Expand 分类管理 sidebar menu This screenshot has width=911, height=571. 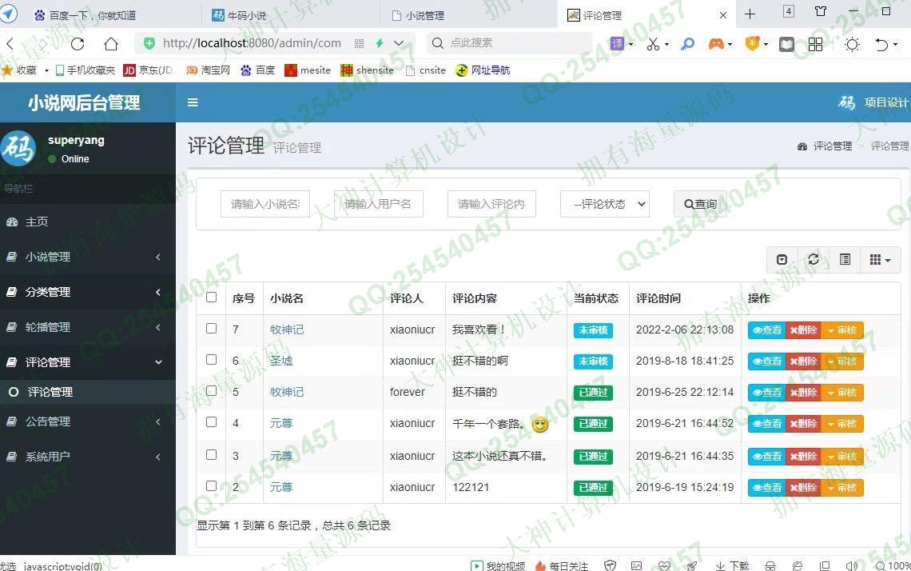[88, 292]
